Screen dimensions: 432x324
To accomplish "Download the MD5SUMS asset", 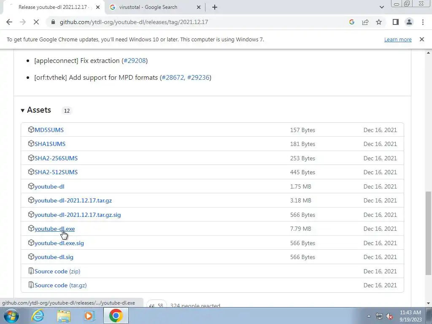I will (x=49, y=130).
